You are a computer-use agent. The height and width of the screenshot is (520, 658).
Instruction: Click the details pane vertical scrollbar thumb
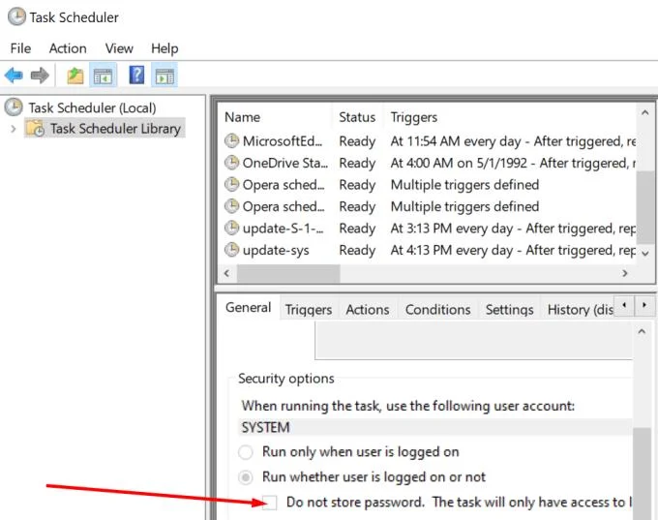642,474
